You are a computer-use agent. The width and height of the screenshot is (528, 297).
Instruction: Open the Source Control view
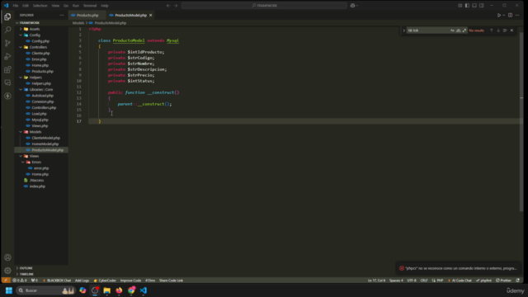pos(7,43)
